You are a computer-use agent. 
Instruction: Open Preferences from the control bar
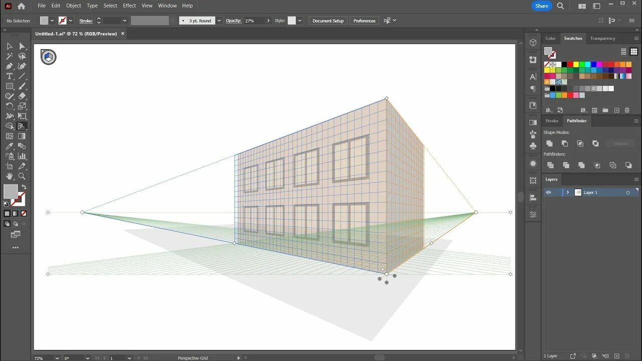point(364,21)
